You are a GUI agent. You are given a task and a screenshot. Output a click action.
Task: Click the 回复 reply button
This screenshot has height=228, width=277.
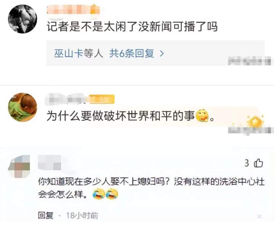point(46,215)
